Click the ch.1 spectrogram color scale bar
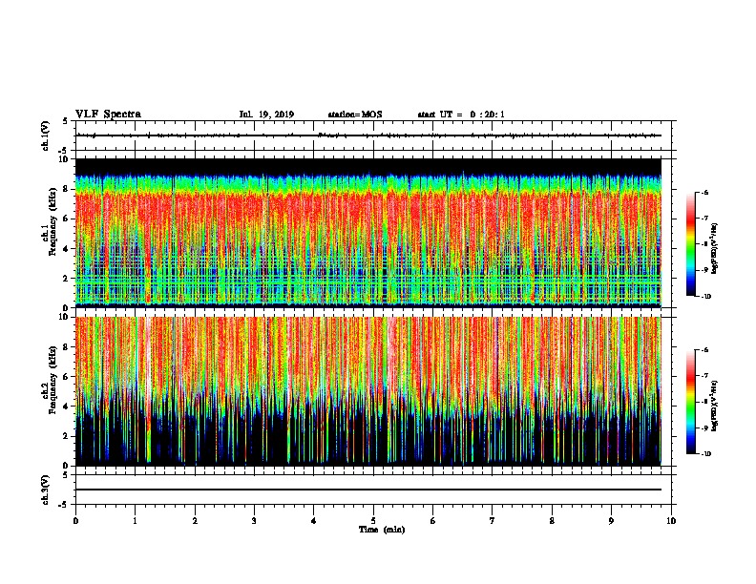756x584 pixels. pyautogui.click(x=690, y=244)
